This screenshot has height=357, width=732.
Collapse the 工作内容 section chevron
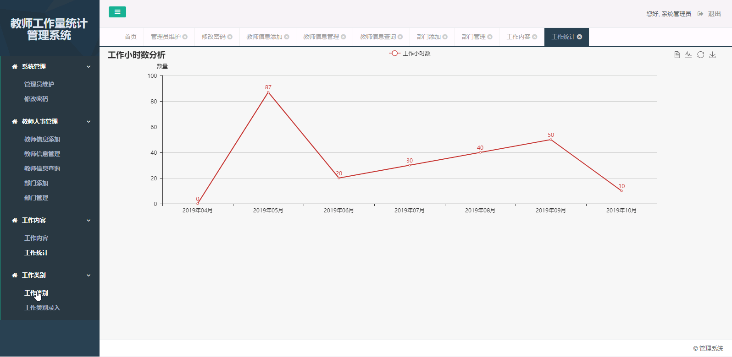[89, 220]
